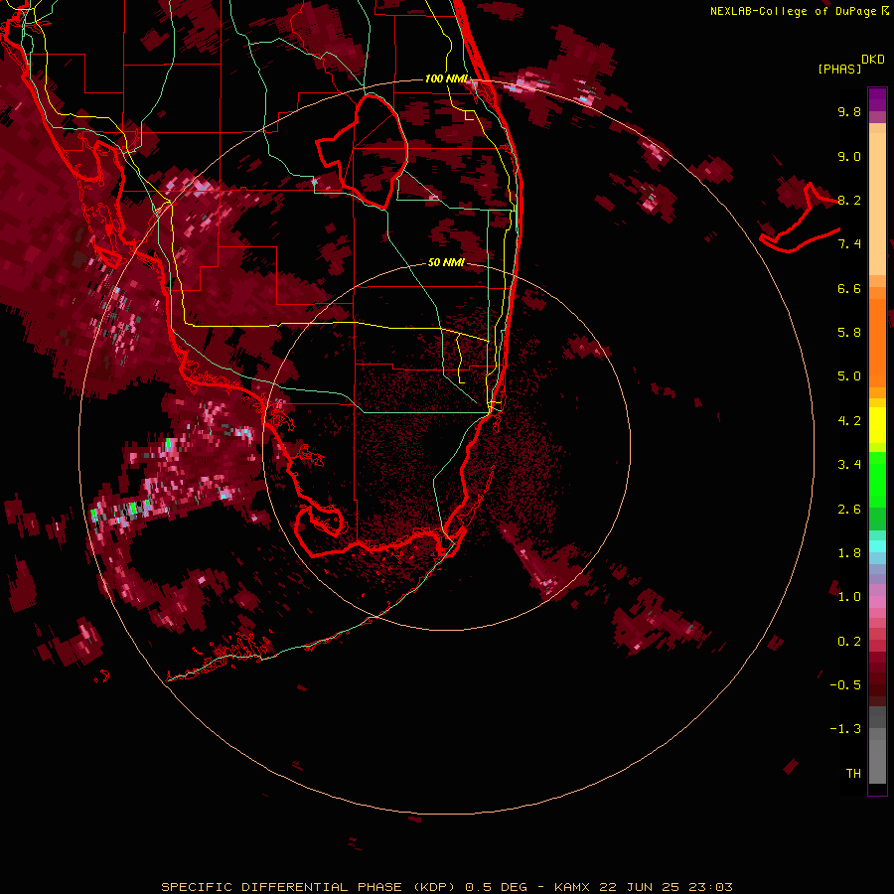Select the 9.0 scale value
894x894 pixels.
pyautogui.click(x=849, y=156)
